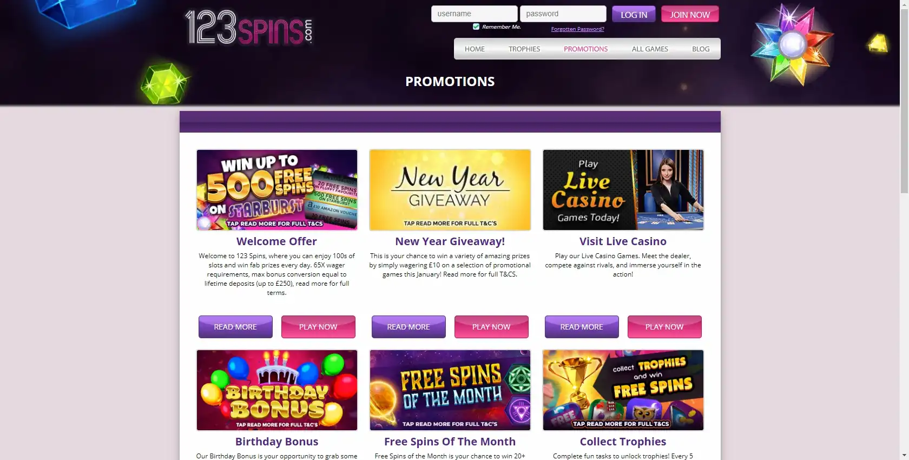
Task: Go to the All Games menu
Action: click(x=650, y=49)
